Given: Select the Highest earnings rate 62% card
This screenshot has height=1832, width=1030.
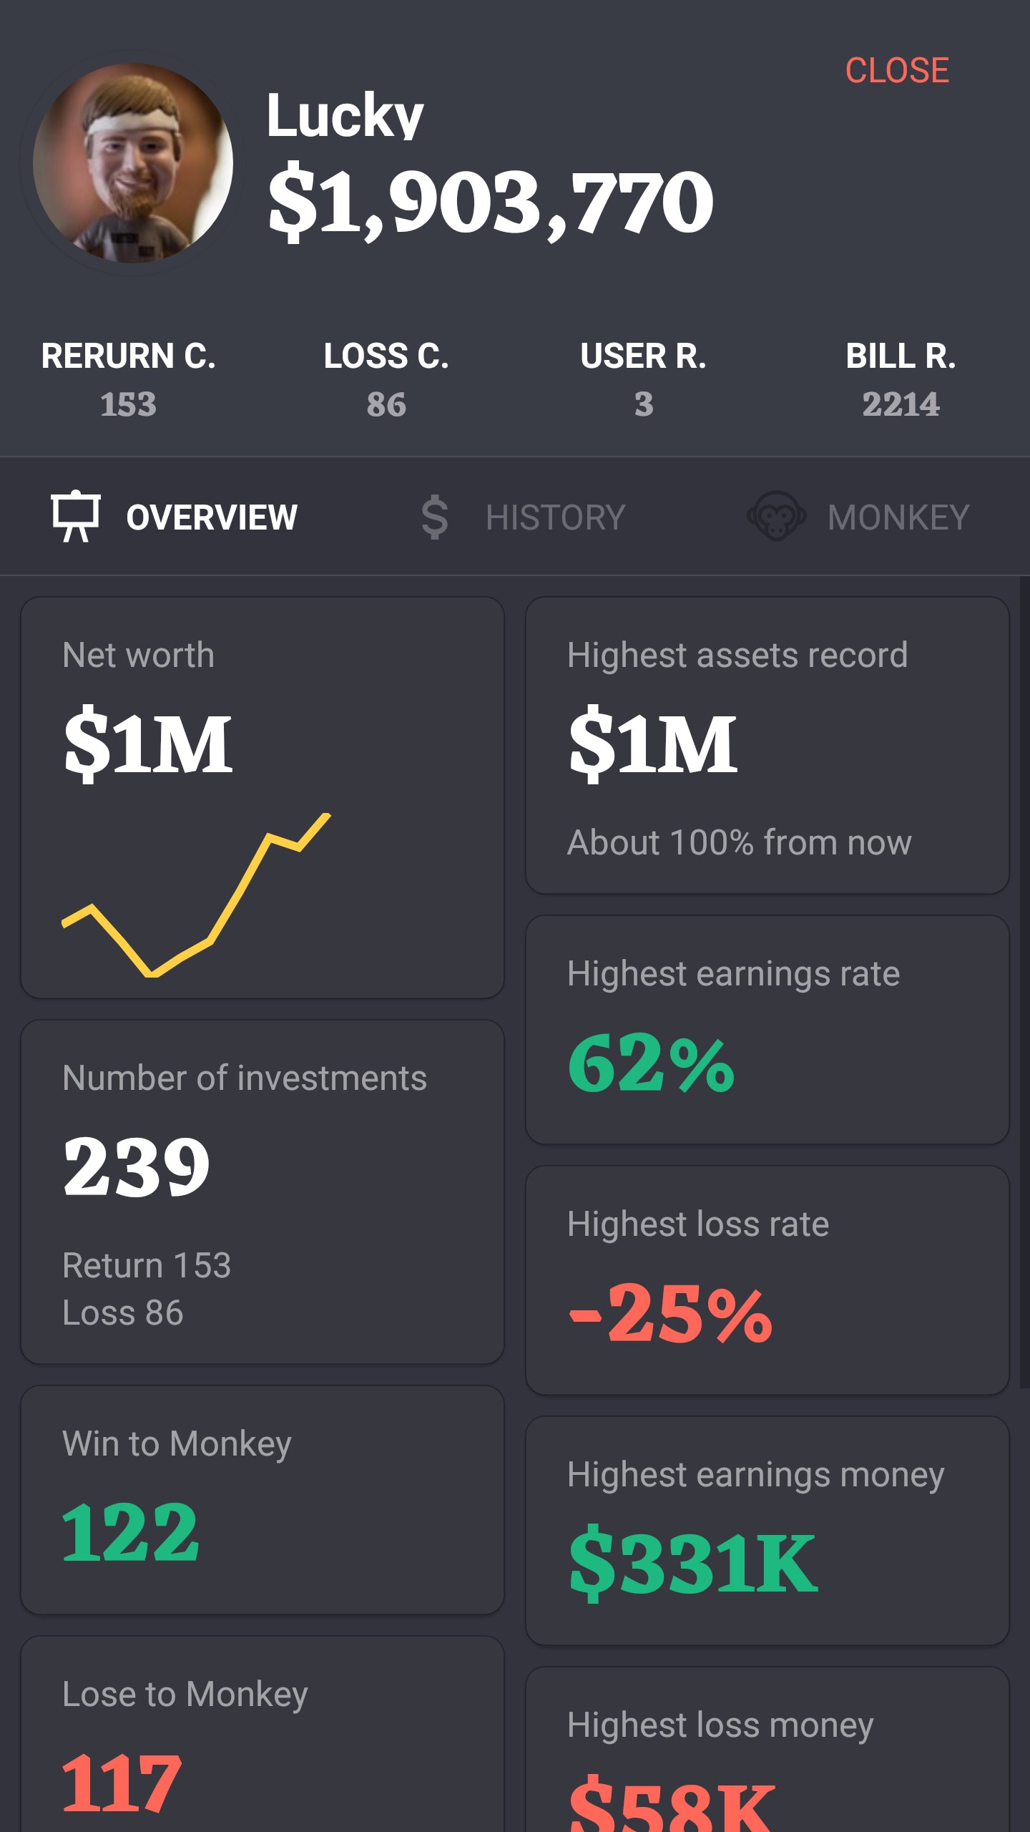Looking at the screenshot, I should pos(767,1029).
